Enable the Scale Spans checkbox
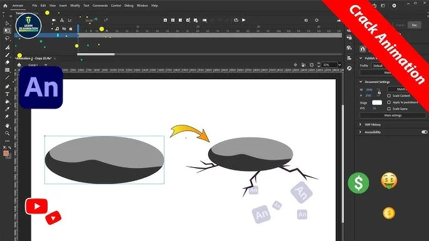 tap(389, 109)
